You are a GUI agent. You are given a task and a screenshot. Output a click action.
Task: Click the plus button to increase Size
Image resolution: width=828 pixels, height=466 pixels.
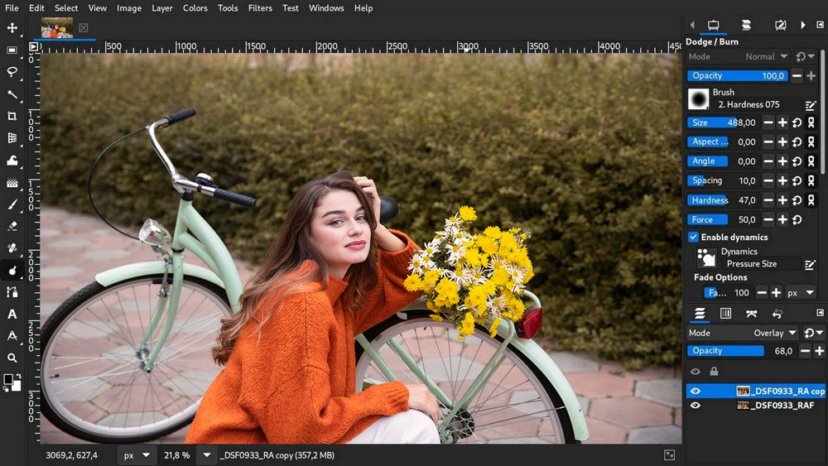(782, 123)
